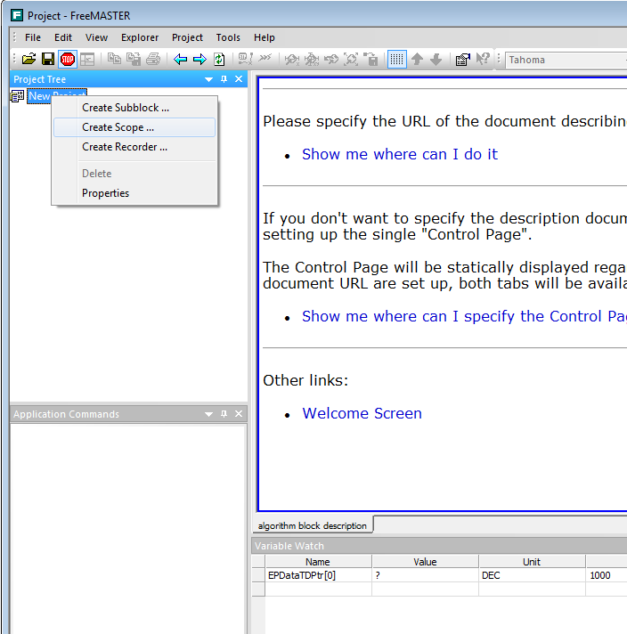Toggle the red STOP communication button
Viewport: 627px width, 634px height.
click(68, 60)
